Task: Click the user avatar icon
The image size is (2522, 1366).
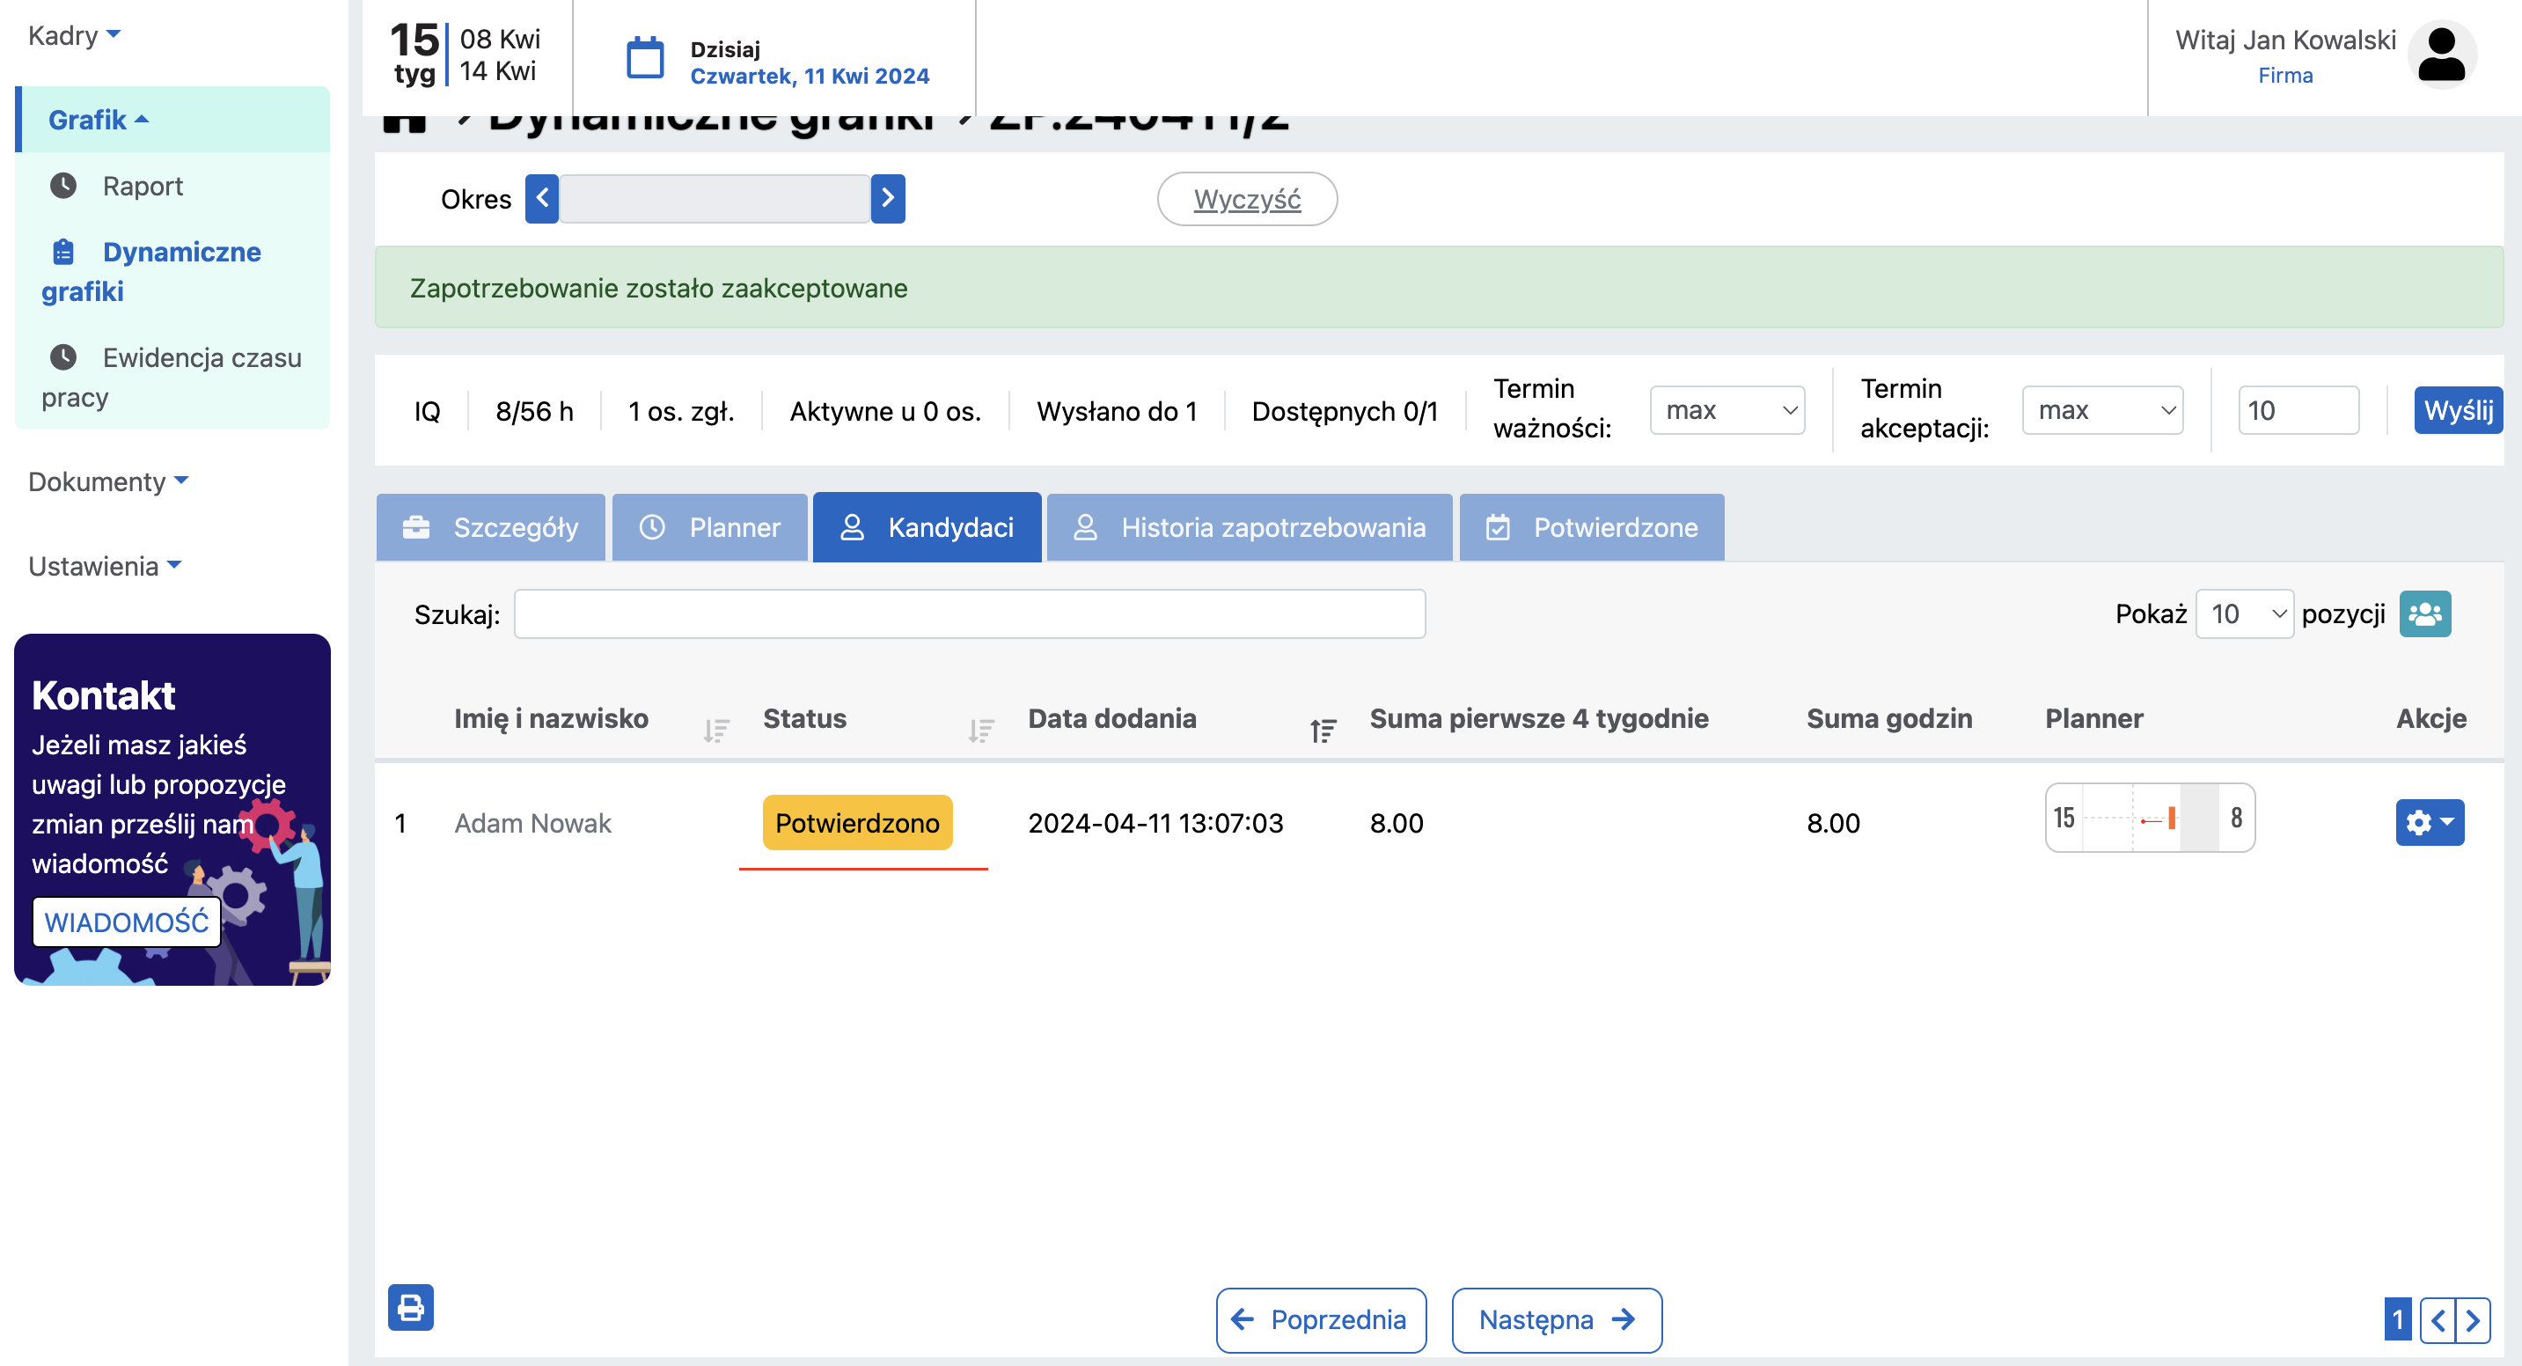Action: [x=2441, y=55]
